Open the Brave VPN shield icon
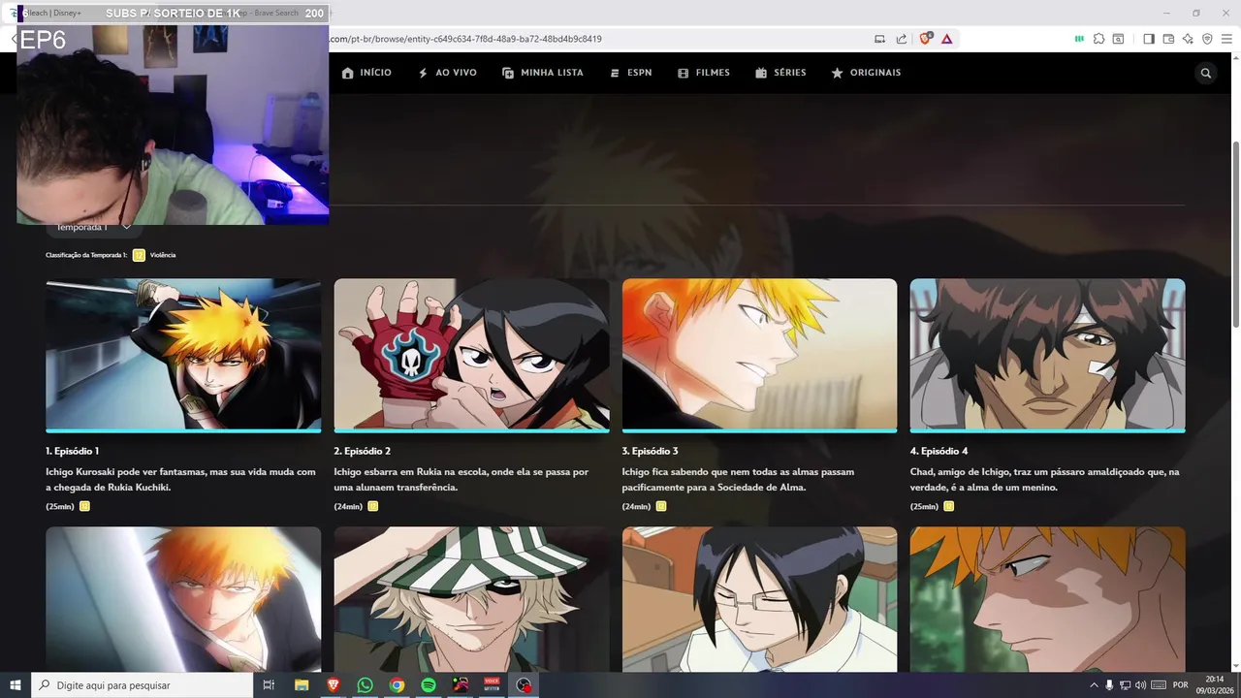The width and height of the screenshot is (1241, 698). (1207, 39)
